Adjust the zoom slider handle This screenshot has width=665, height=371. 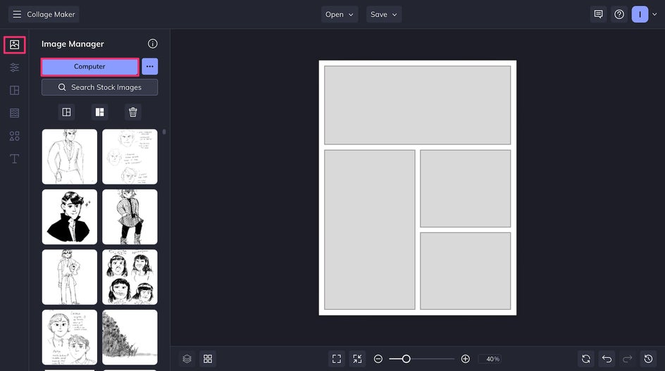point(406,359)
